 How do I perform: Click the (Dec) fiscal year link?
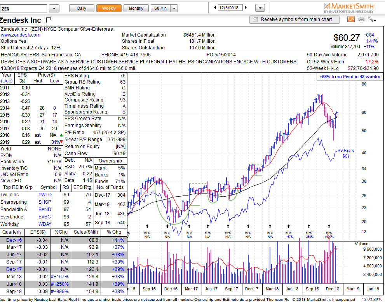pos(7,80)
